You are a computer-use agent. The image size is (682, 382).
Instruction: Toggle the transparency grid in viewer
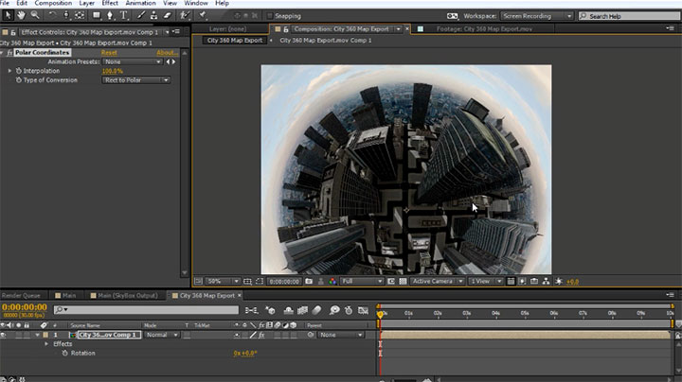[x=404, y=281]
